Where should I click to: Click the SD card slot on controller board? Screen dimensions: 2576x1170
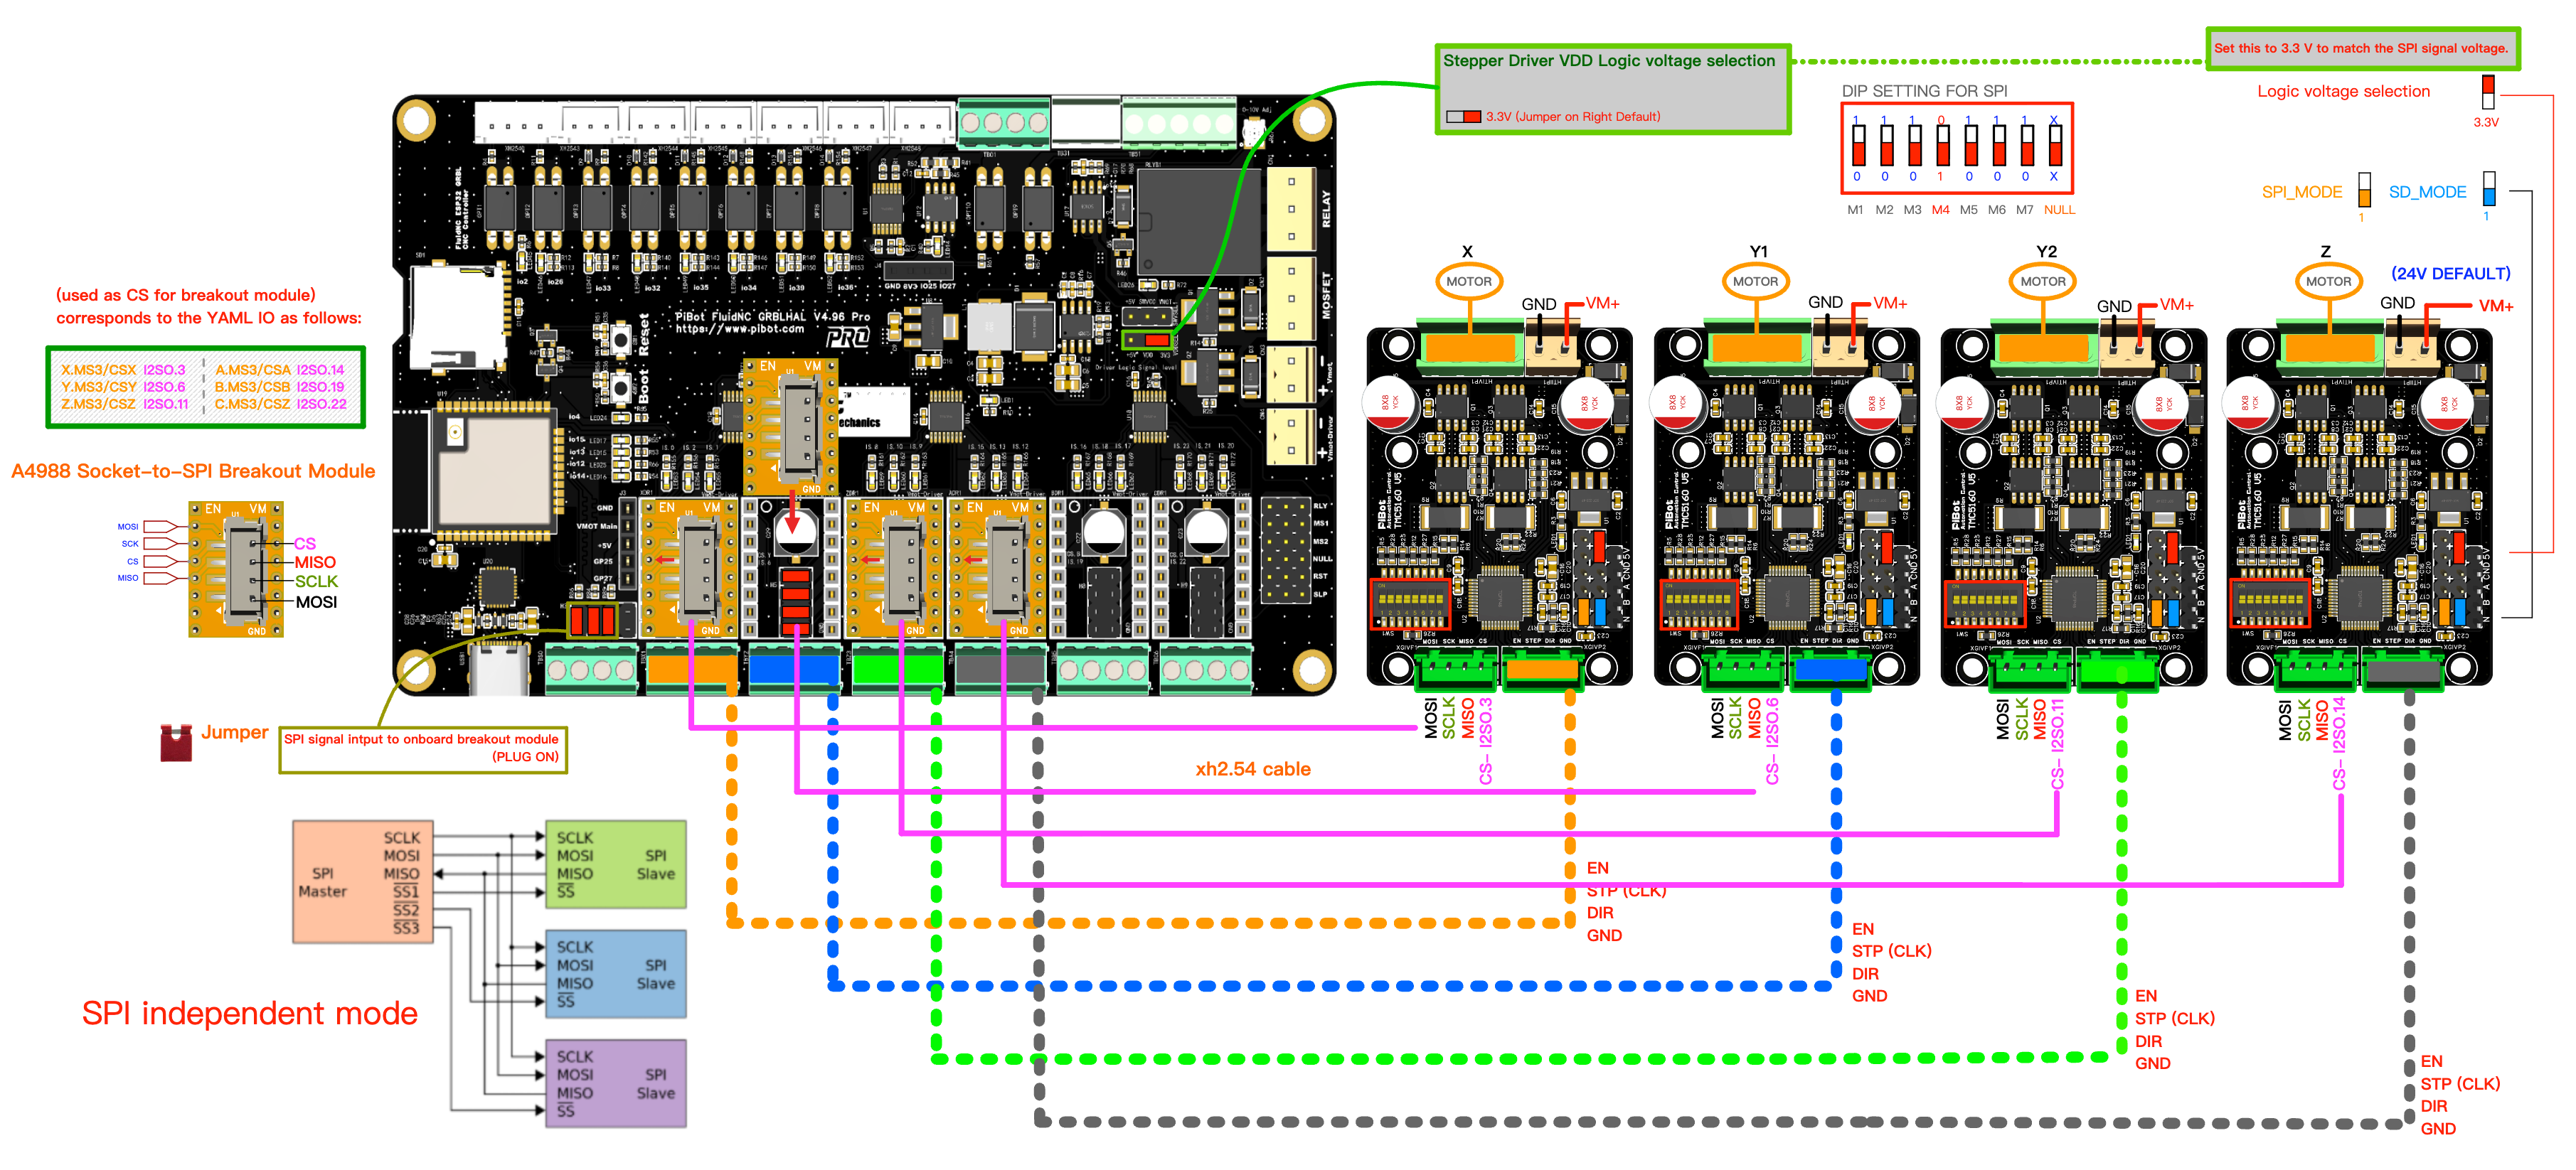(x=457, y=318)
